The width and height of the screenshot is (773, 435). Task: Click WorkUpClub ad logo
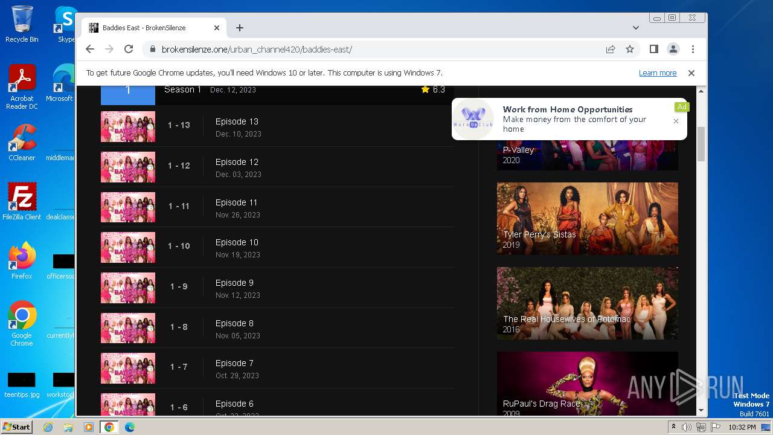pyautogui.click(x=473, y=119)
